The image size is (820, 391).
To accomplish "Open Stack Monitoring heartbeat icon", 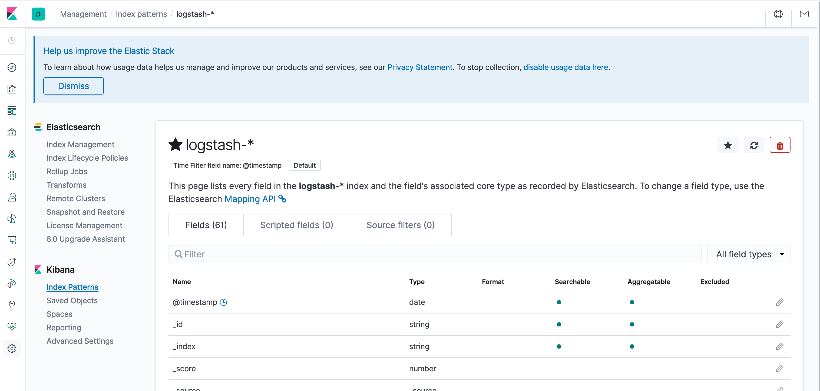I will [12, 327].
